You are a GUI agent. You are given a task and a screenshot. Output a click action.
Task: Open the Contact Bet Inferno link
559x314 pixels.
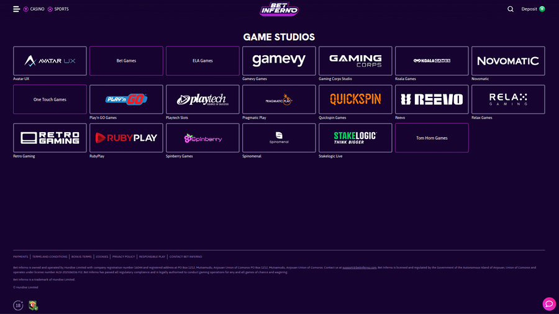(185, 257)
